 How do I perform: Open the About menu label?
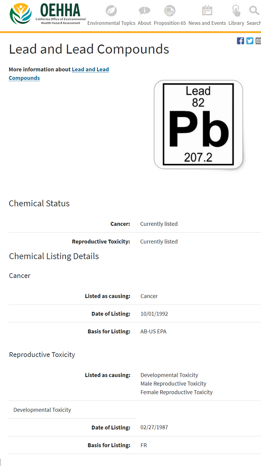coord(144,23)
